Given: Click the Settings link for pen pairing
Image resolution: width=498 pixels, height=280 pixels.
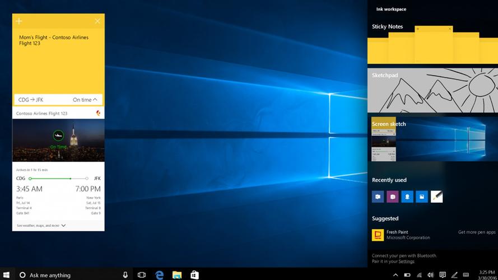Looking at the screenshot, I should [407, 262].
